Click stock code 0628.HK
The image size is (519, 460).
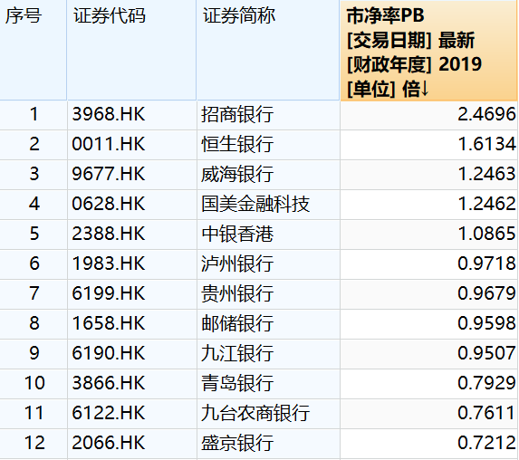(109, 204)
